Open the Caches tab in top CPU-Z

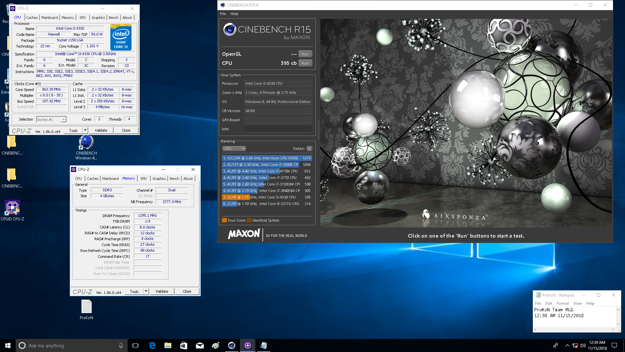pyautogui.click(x=32, y=18)
